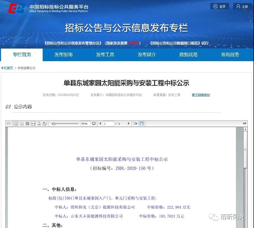
Task: Click the fit-to-height icon
Action: tap(39, 124)
